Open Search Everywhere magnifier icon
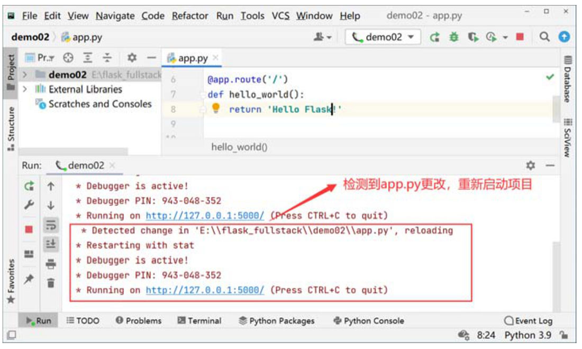 click(544, 37)
